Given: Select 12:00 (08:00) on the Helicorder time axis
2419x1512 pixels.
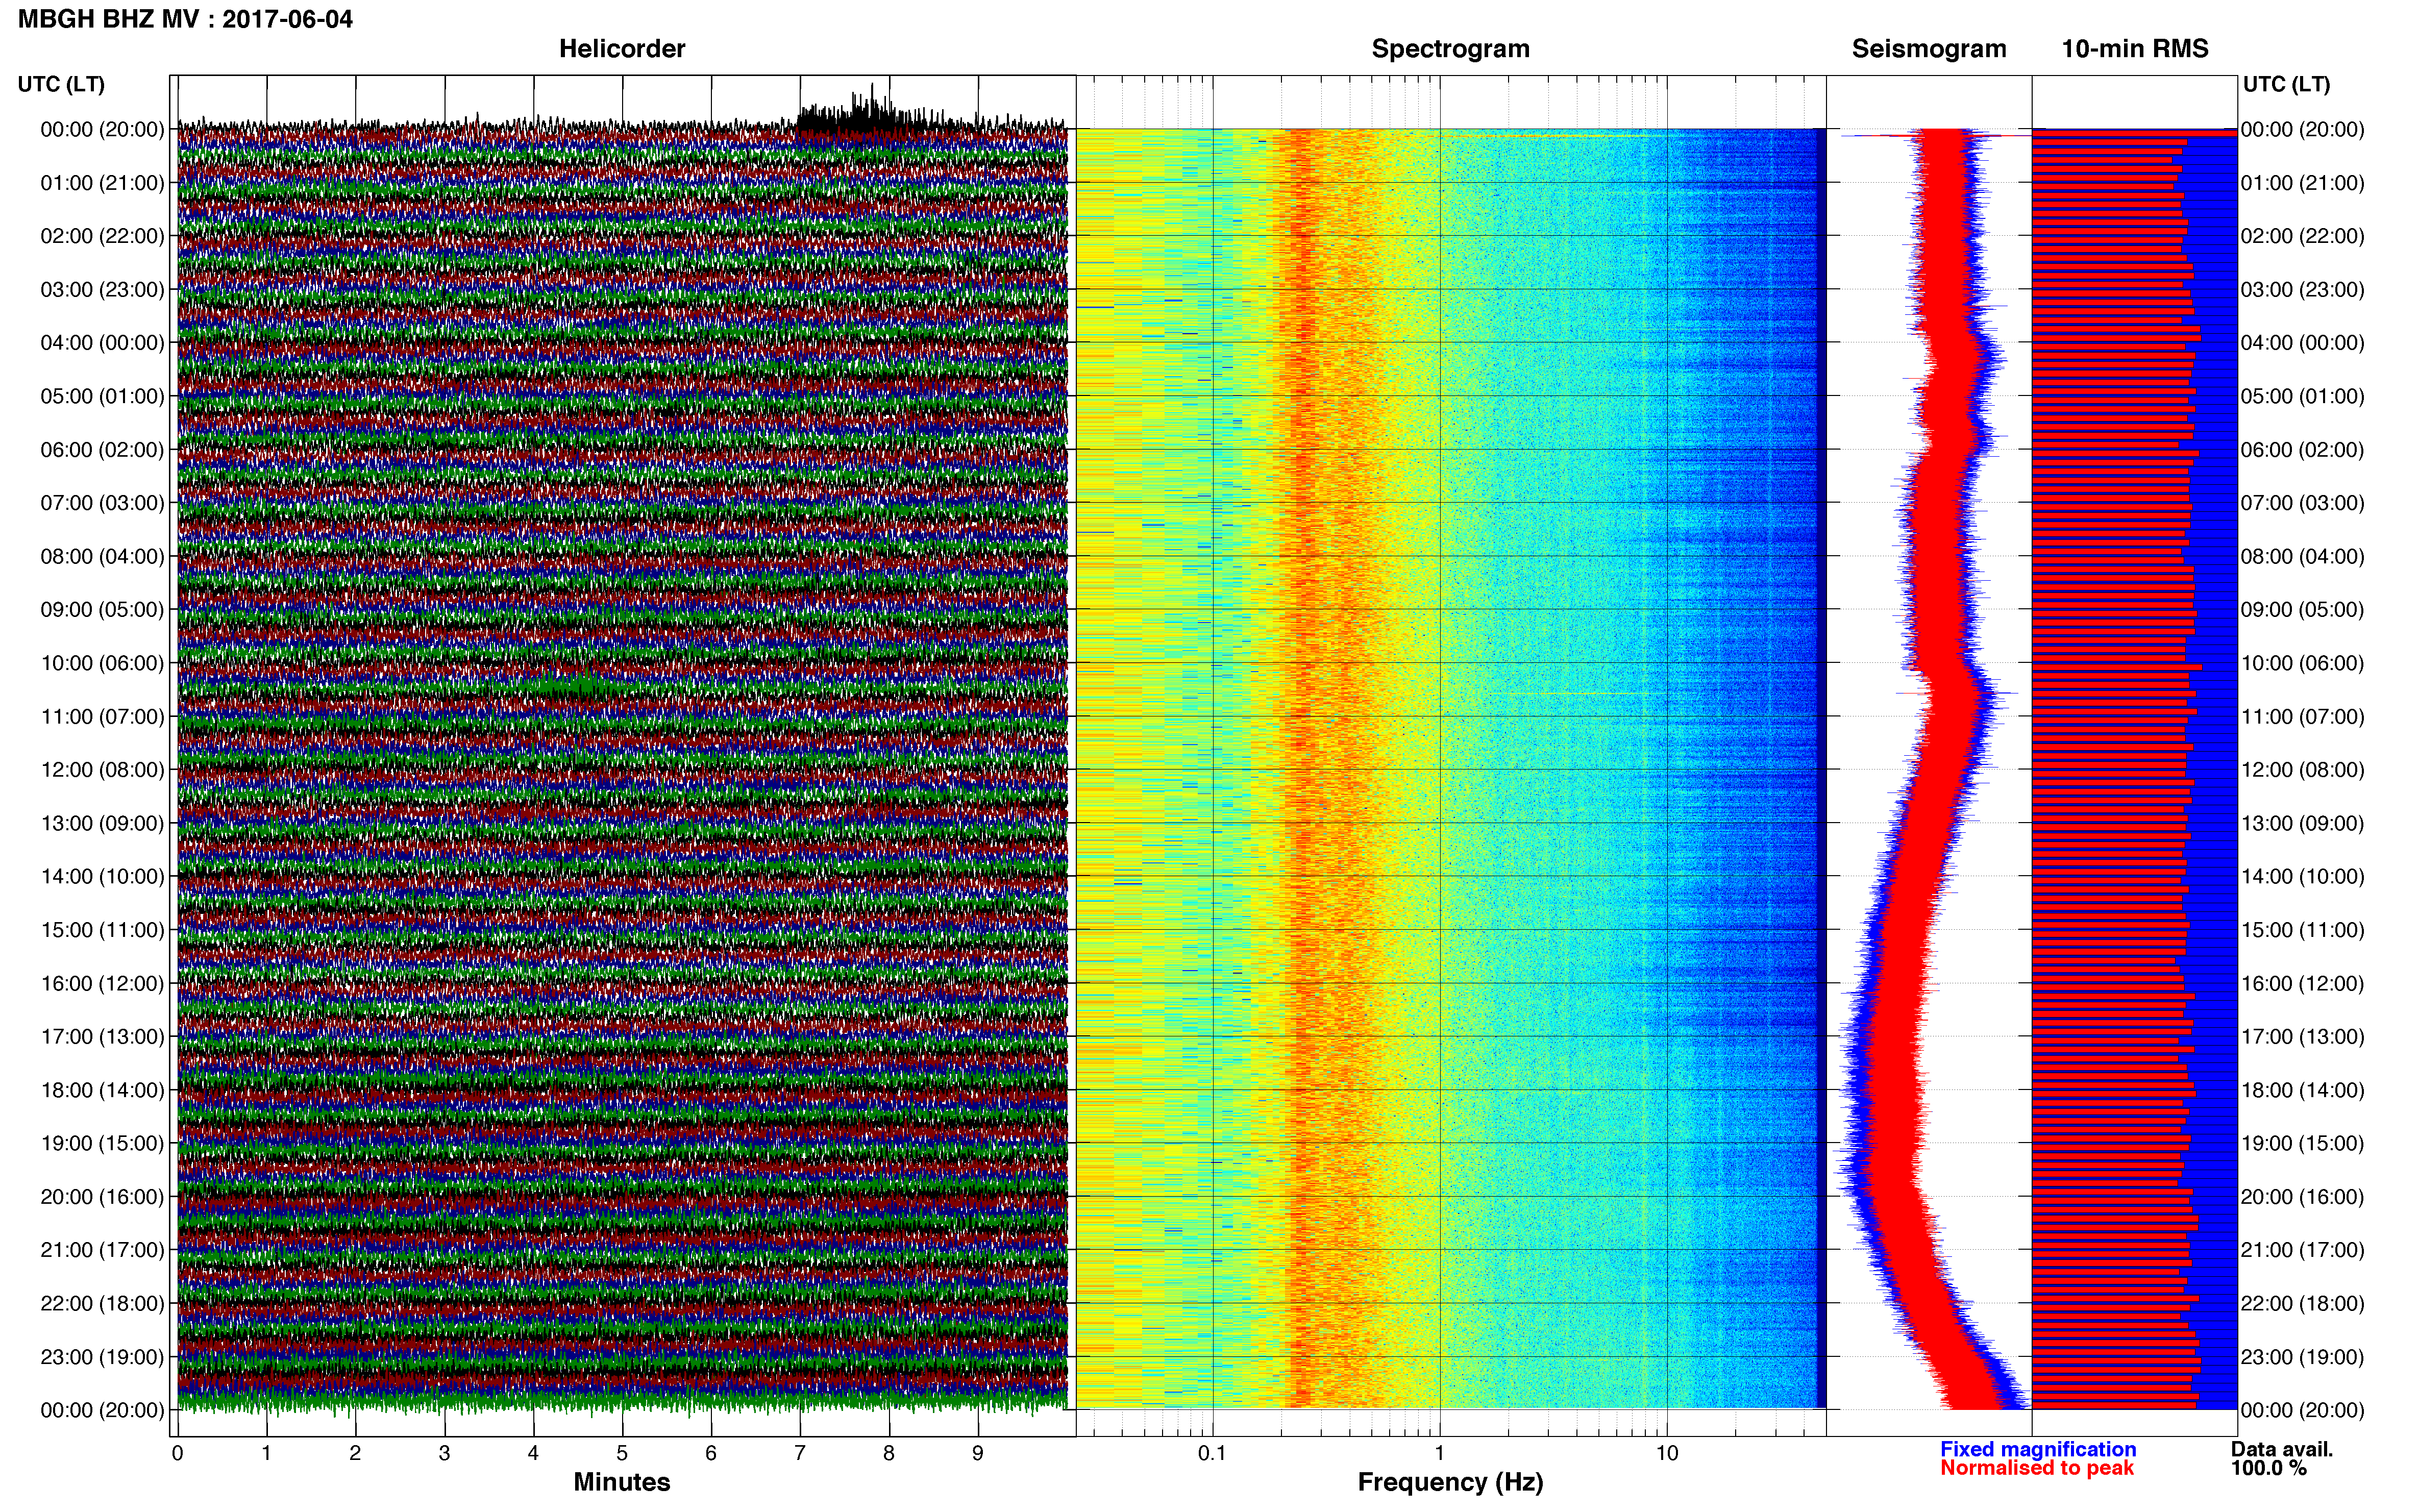Looking at the screenshot, I should 102,770.
